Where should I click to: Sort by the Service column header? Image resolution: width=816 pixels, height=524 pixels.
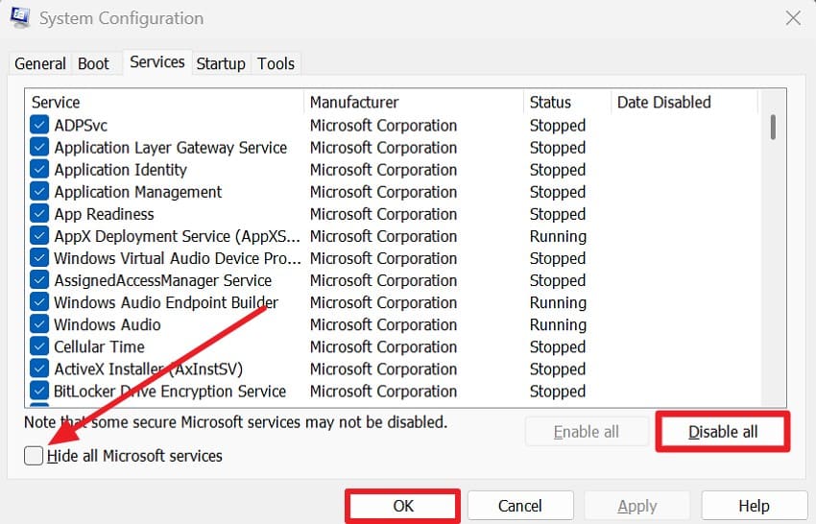pos(164,102)
